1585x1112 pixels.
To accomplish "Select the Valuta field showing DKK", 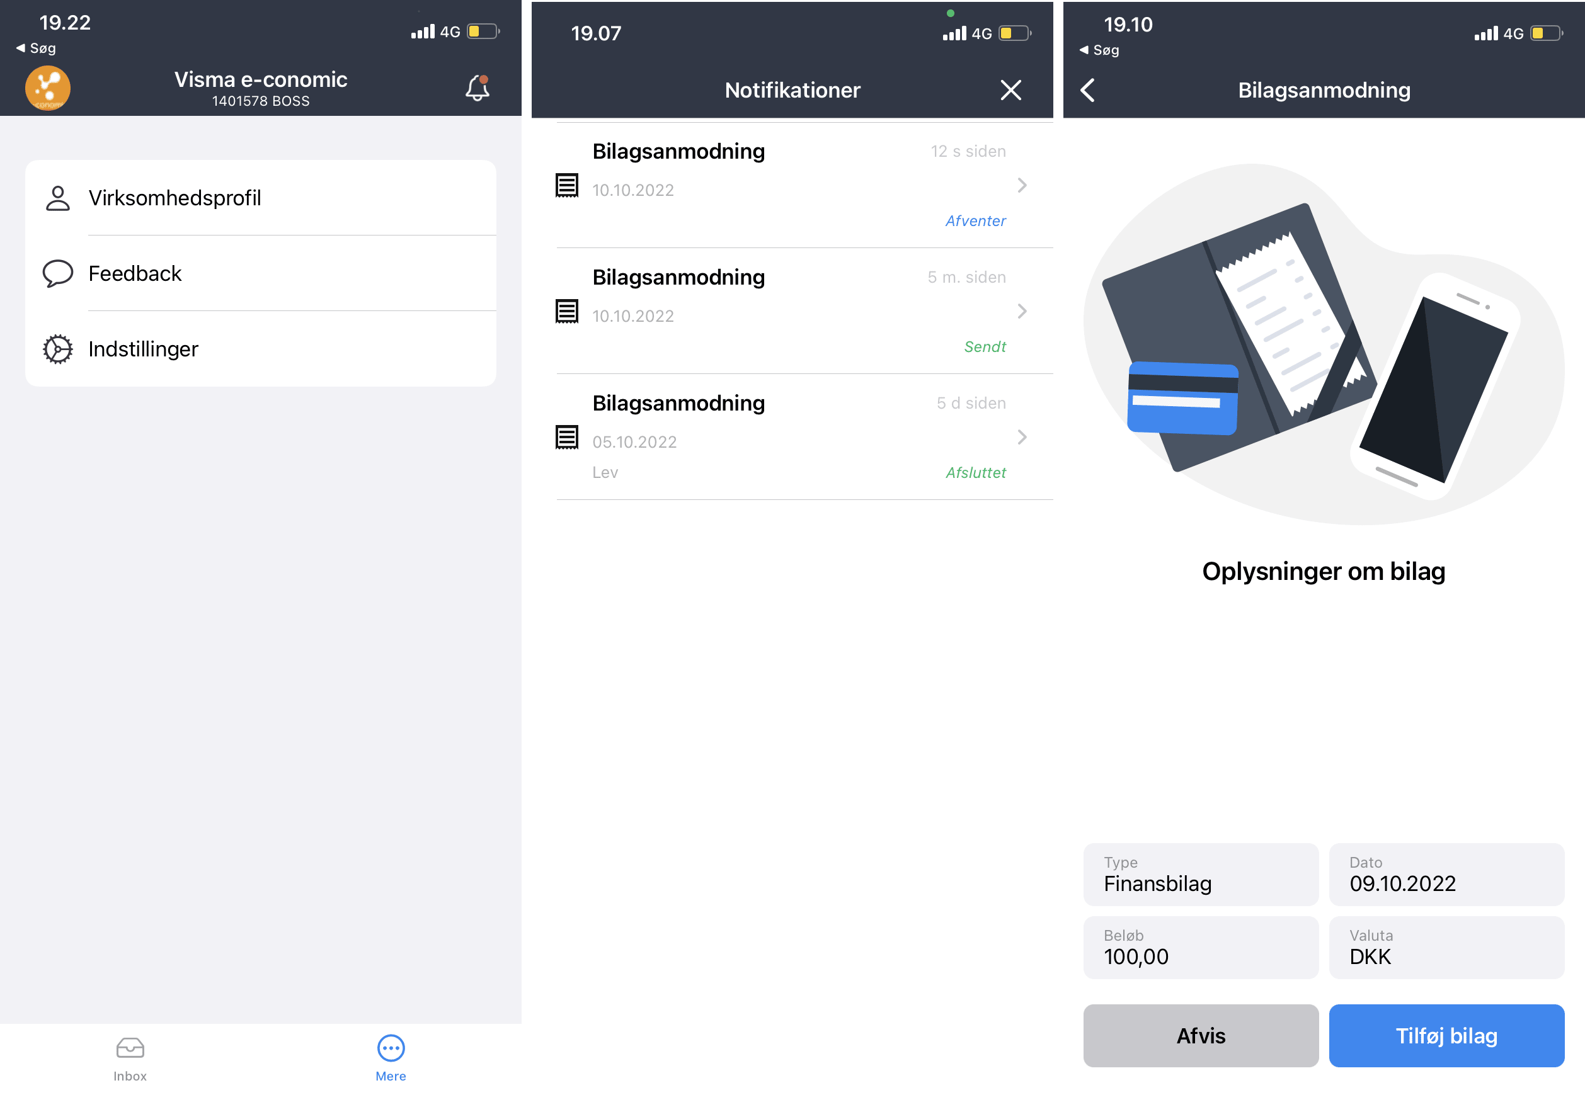I will pos(1446,947).
